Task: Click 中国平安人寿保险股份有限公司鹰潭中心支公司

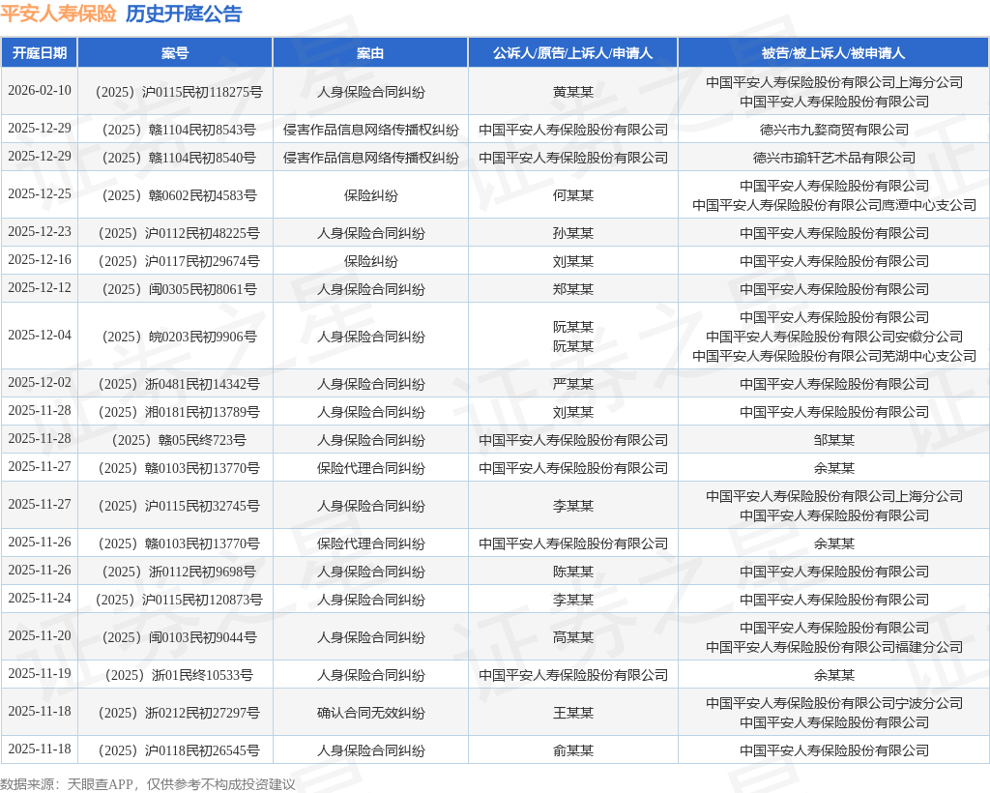Action: [x=834, y=205]
